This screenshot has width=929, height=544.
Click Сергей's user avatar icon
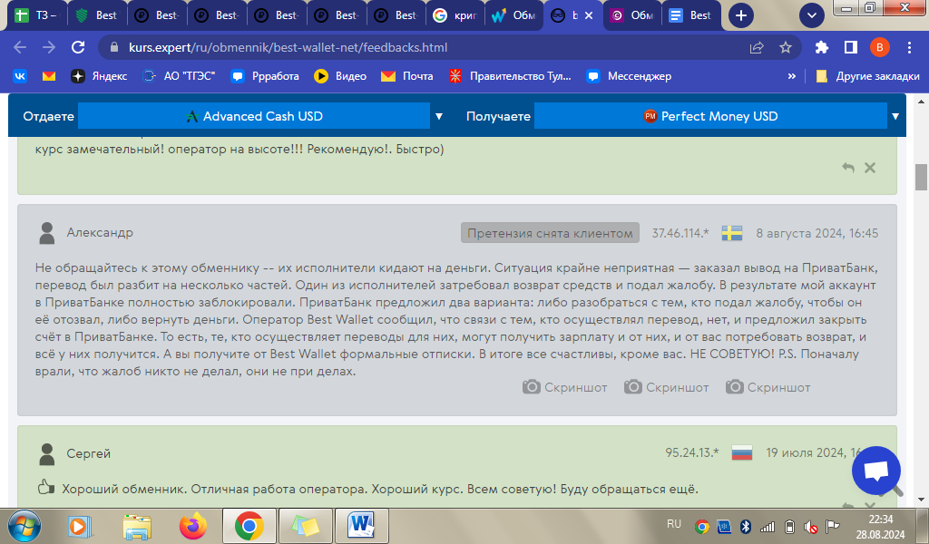[x=47, y=454]
